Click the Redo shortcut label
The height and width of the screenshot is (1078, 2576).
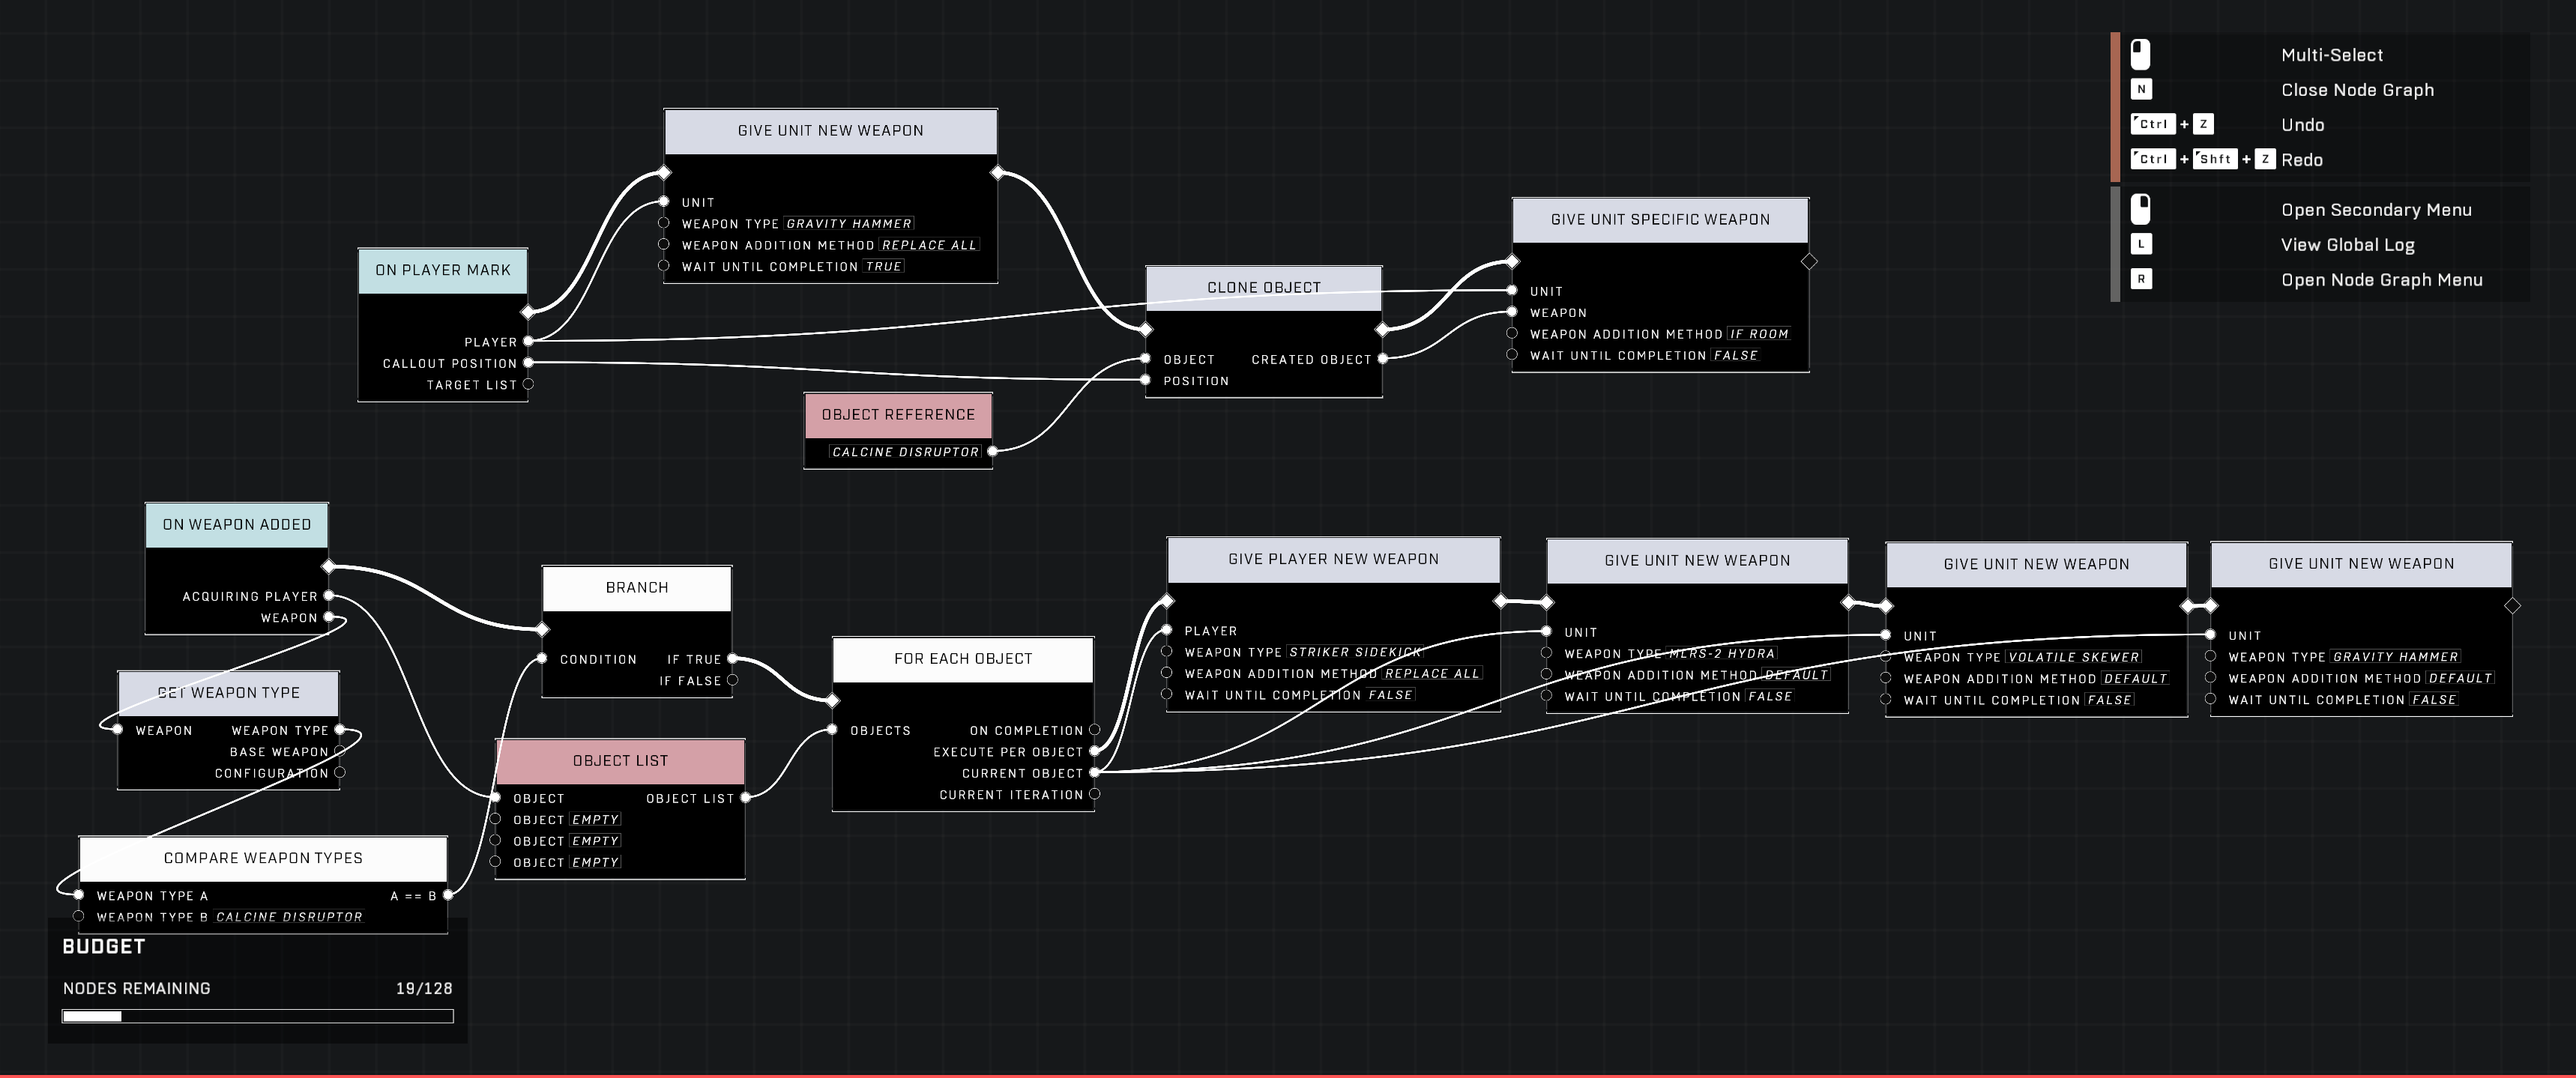(x=2301, y=160)
